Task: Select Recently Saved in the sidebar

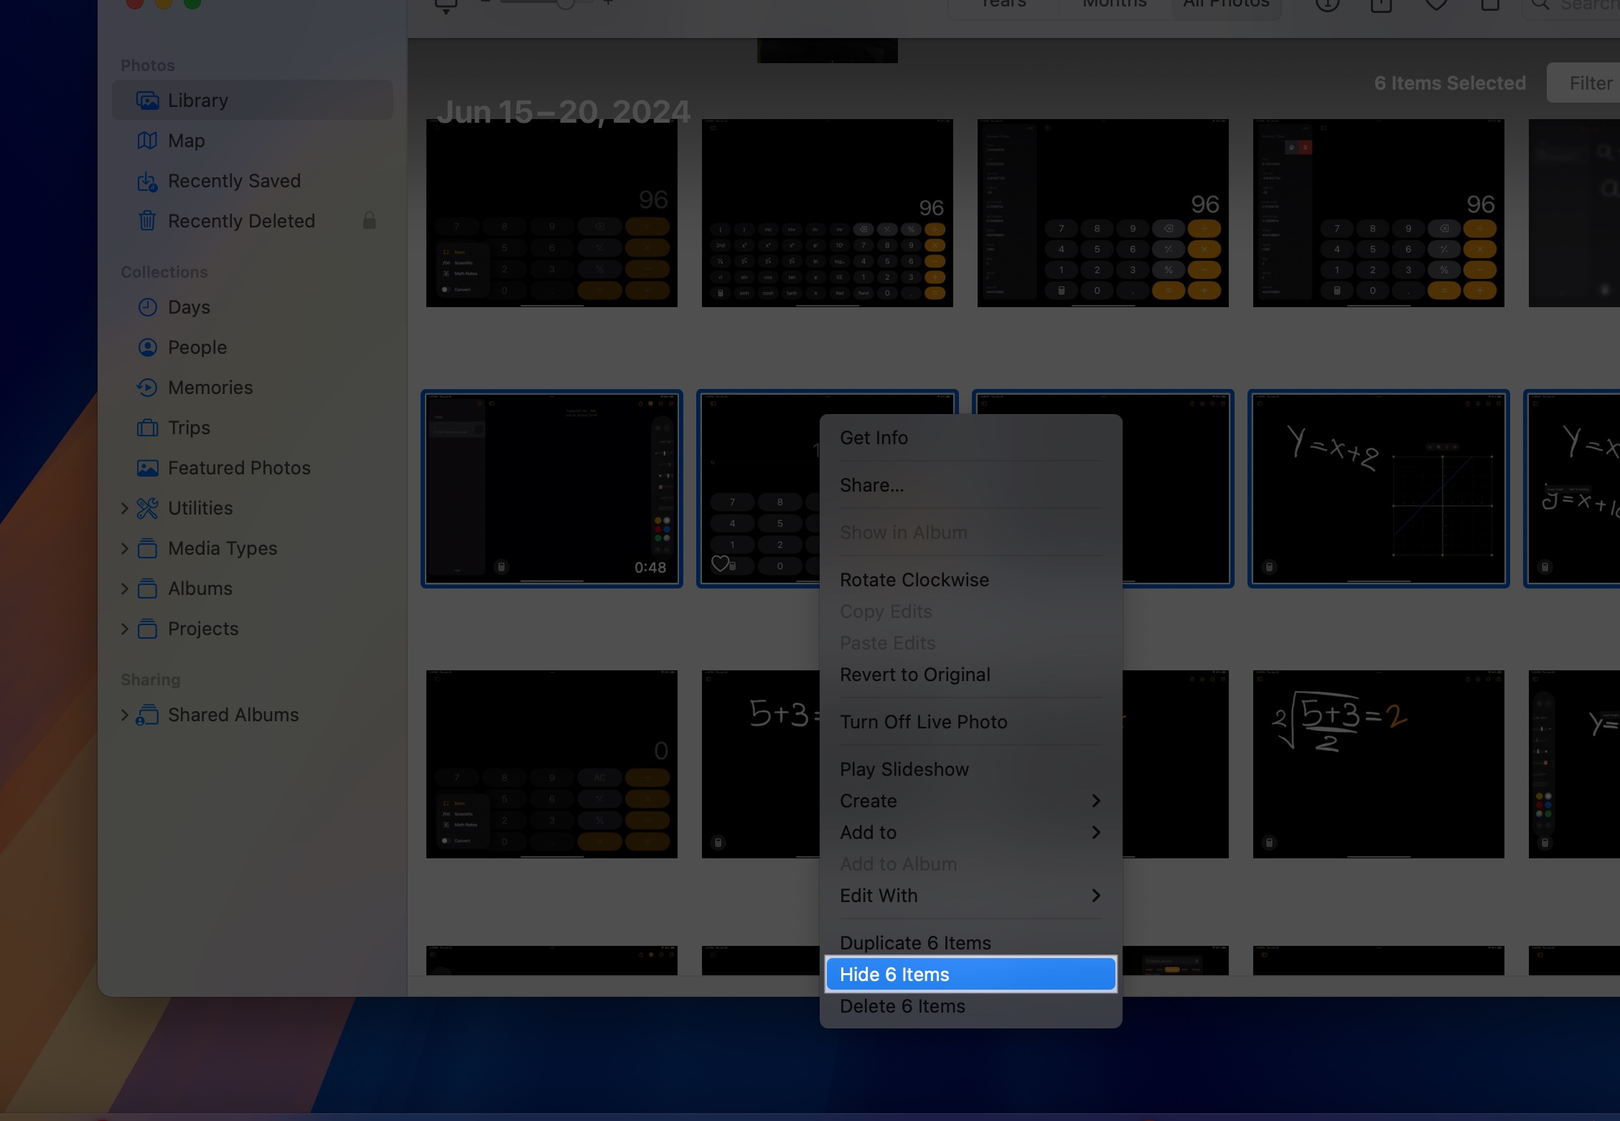Action: [234, 180]
